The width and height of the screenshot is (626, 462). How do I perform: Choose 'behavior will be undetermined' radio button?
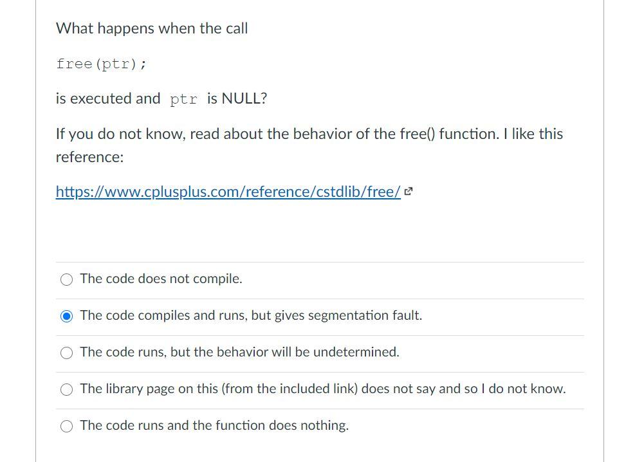pyautogui.click(x=66, y=353)
